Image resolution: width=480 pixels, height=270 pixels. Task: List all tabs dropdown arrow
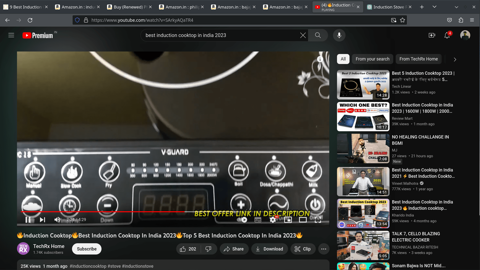tap(434, 7)
